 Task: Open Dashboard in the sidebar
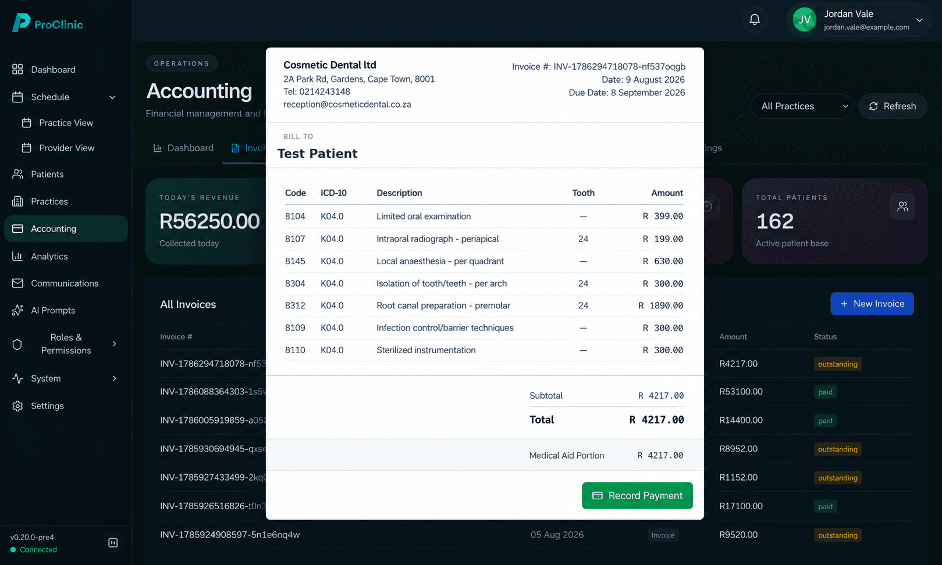tap(66, 70)
